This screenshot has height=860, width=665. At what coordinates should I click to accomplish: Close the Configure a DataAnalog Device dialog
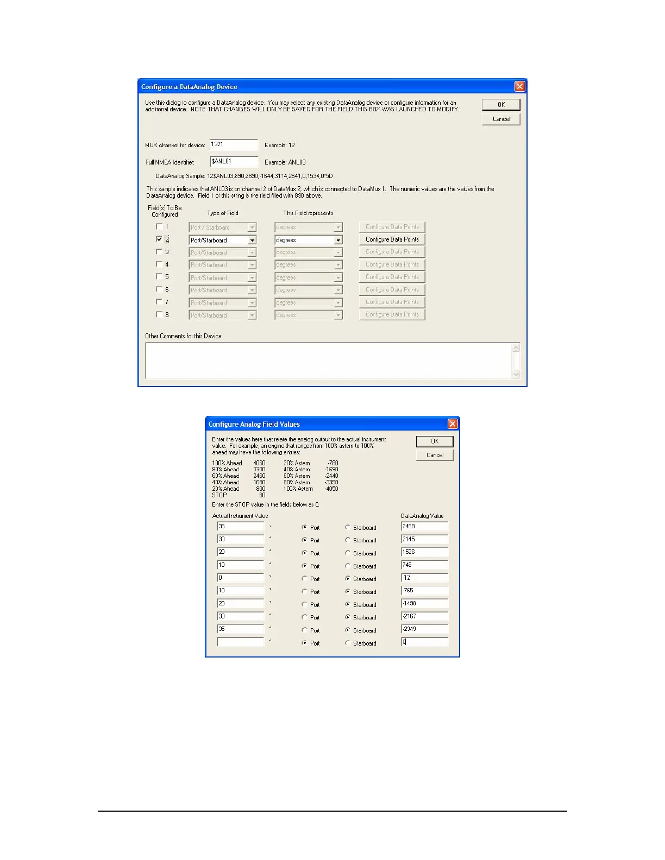(519, 86)
